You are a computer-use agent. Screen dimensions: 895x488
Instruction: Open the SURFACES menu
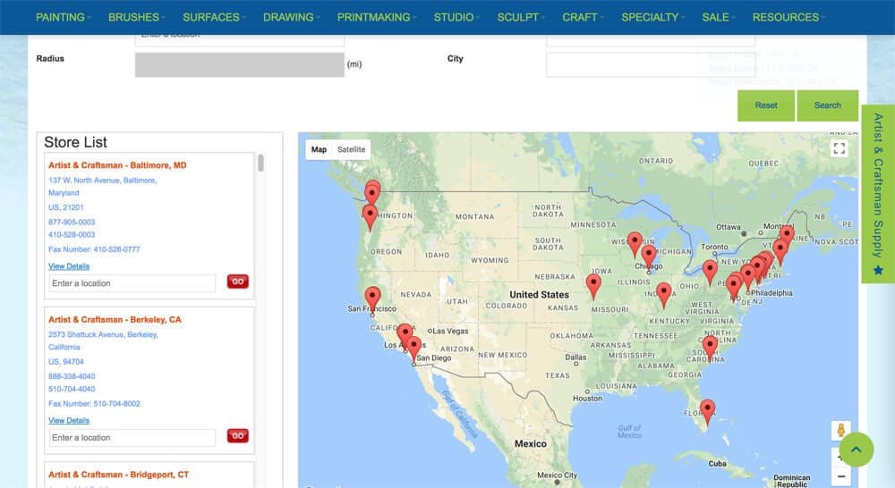pos(214,17)
